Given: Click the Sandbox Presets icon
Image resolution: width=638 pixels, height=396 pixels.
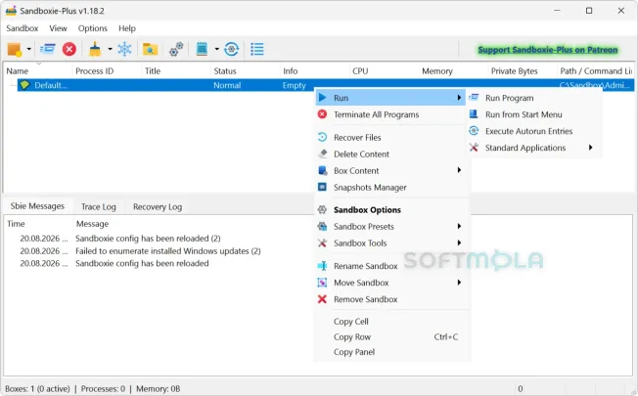Looking at the screenshot, I should coord(322,226).
